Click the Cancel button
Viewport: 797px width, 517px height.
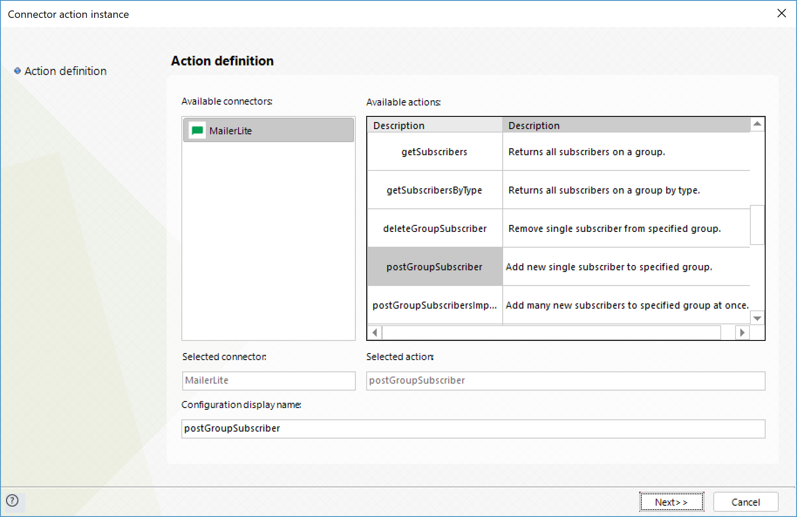click(x=746, y=502)
